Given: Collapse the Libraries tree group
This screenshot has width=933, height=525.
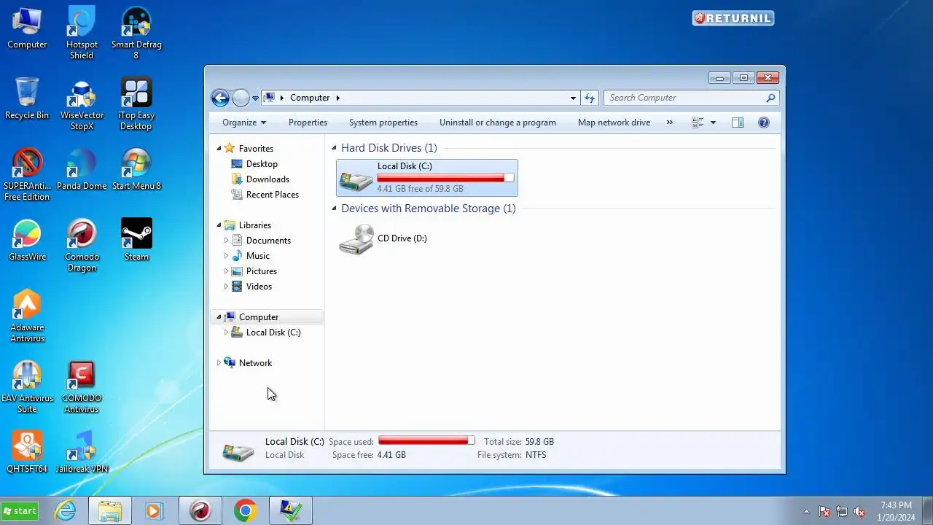Looking at the screenshot, I should coord(219,225).
